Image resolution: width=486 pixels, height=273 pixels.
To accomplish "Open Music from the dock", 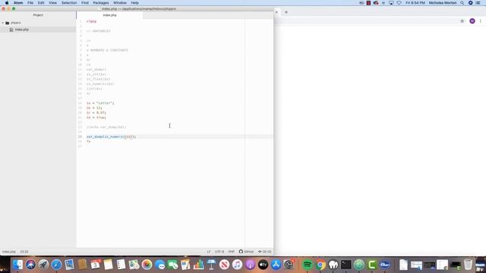I will coord(237,265).
